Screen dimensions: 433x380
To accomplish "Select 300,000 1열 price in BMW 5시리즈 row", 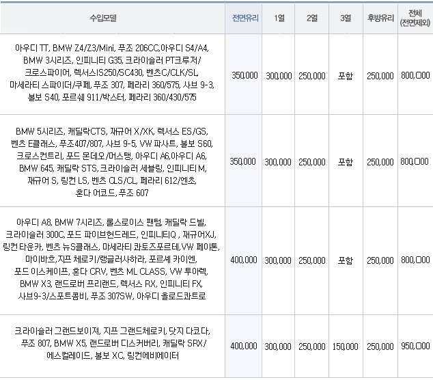I will click(x=278, y=162).
